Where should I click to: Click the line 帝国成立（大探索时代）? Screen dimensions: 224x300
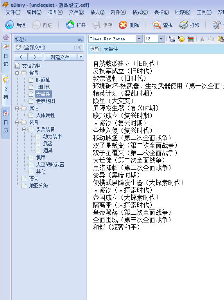pyautogui.click(x=125, y=197)
